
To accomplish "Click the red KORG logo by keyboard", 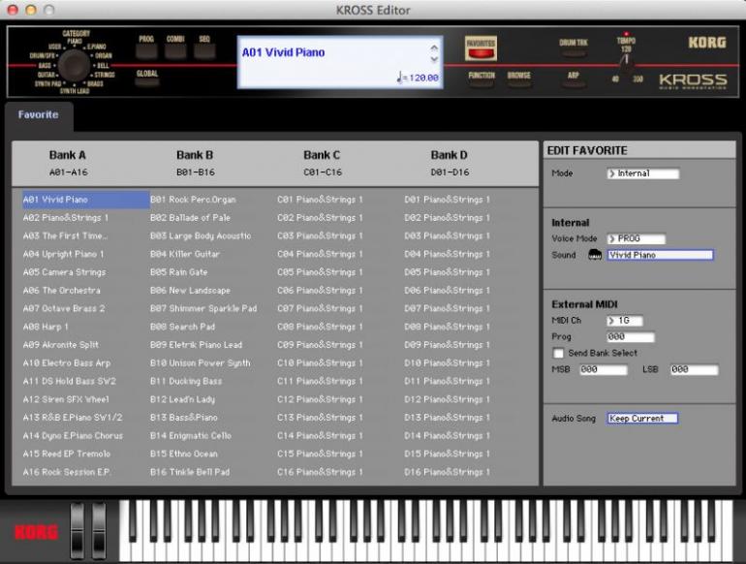I will tap(37, 532).
